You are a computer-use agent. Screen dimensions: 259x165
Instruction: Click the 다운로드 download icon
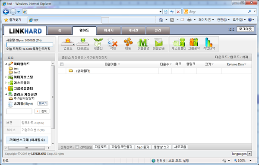coord(83,42)
